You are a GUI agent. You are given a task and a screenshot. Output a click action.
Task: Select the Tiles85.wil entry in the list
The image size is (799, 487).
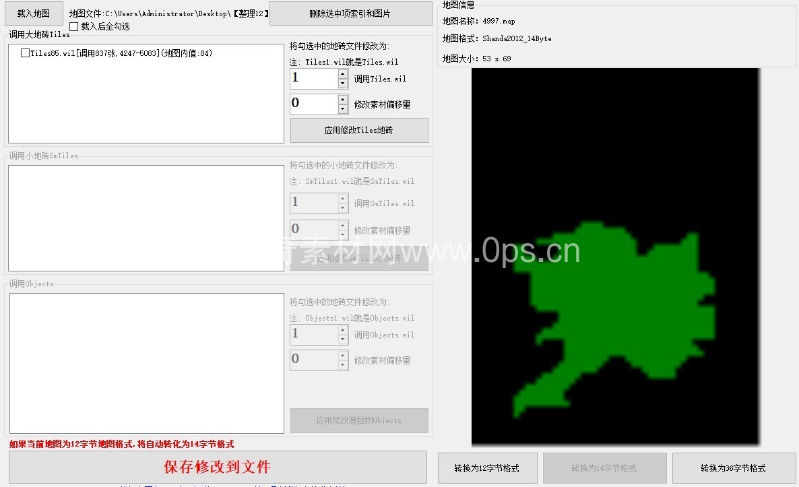121,53
